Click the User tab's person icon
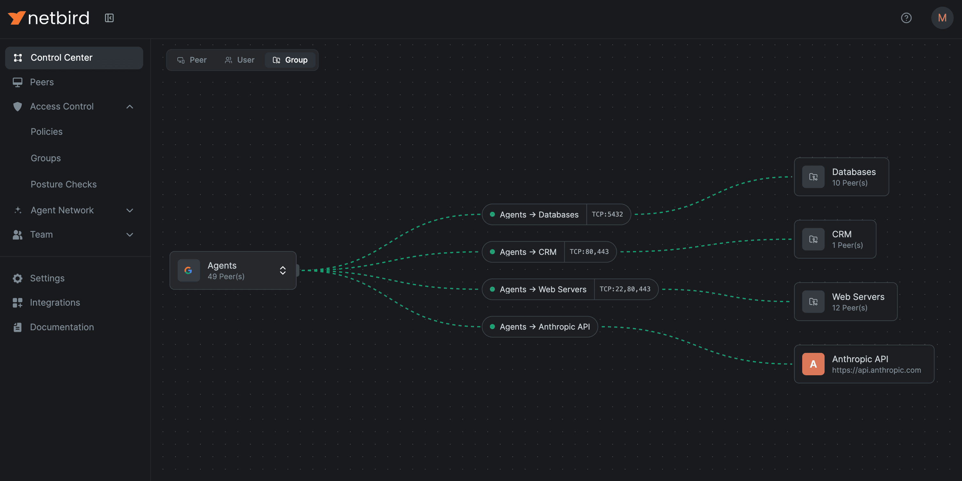This screenshot has height=481, width=962. [x=228, y=60]
